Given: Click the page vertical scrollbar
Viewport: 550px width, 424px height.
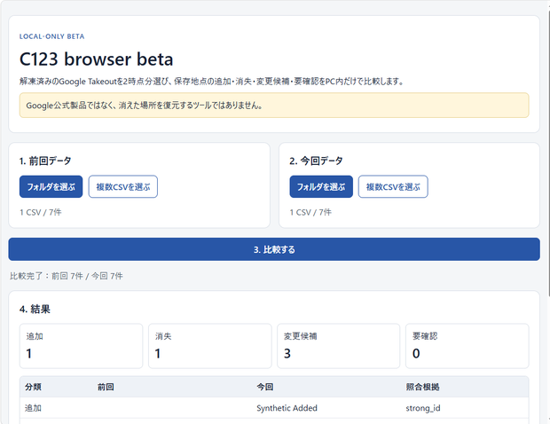Looking at the screenshot, I should click(548, 154).
